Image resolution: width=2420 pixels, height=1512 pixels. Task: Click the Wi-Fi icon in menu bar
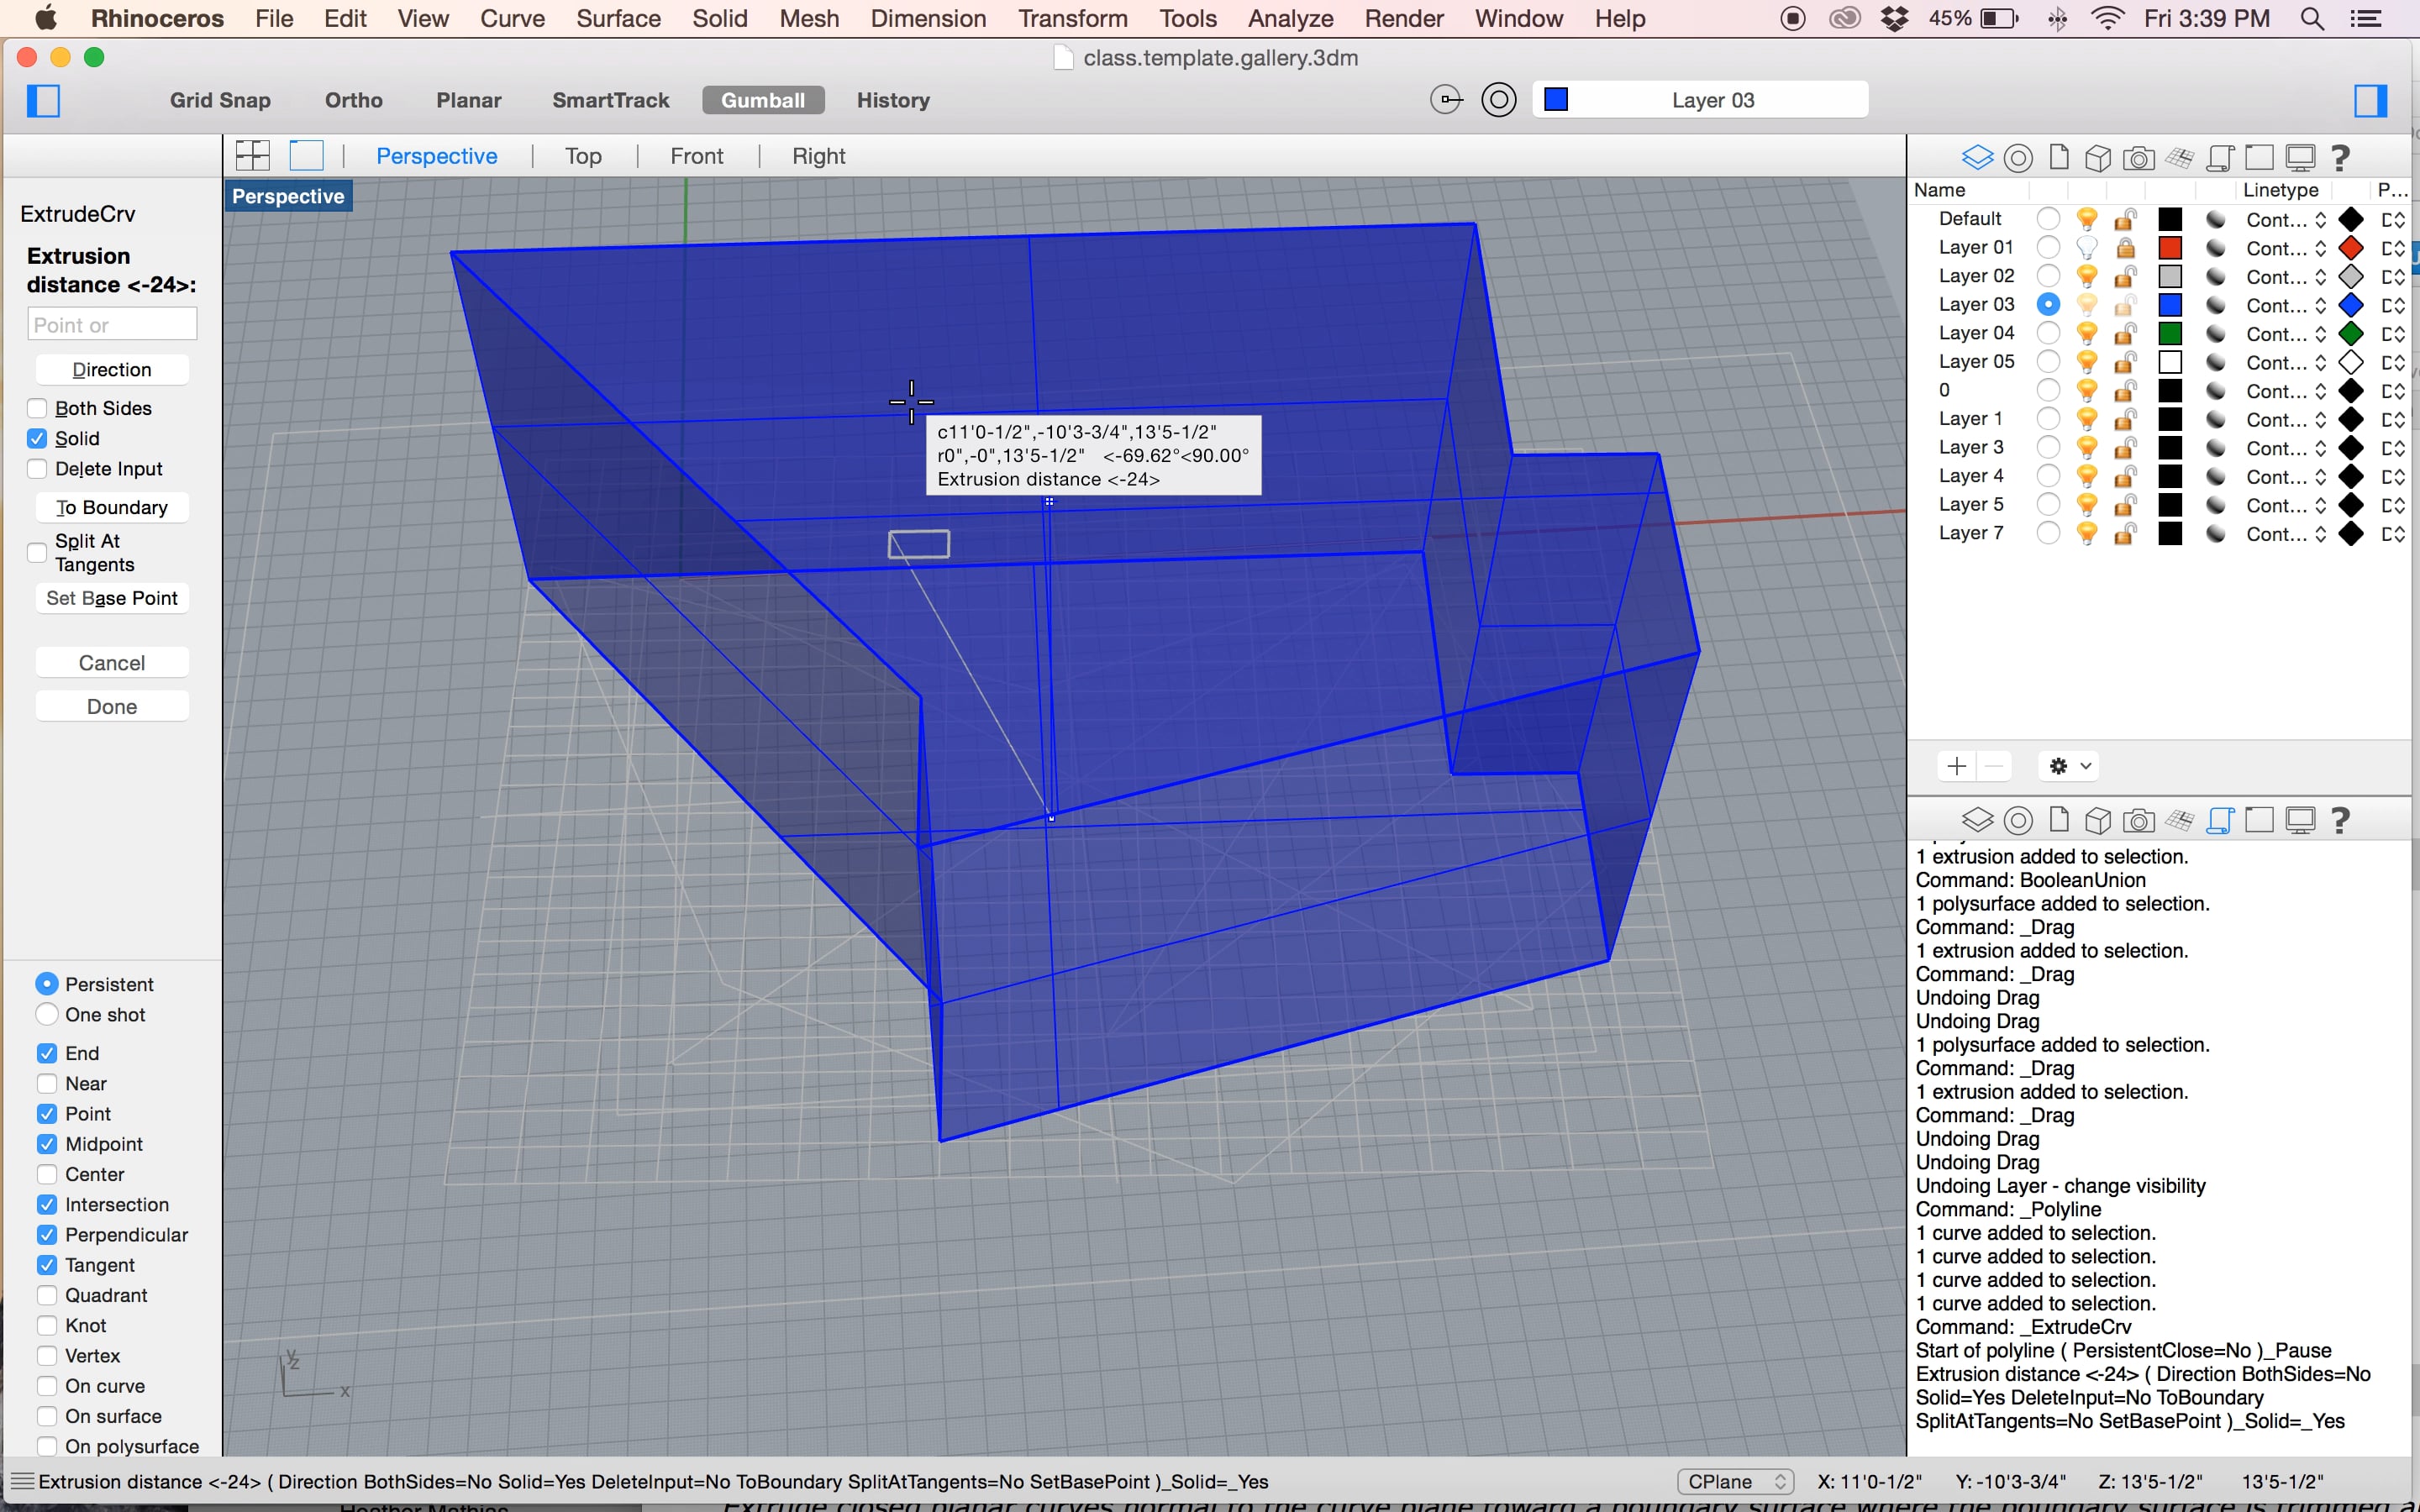(2108, 18)
